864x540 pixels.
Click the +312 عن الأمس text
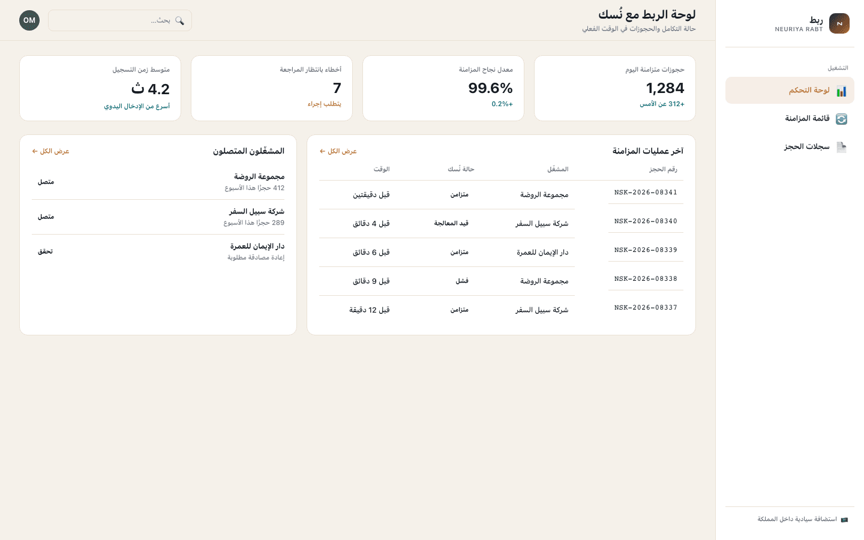[x=662, y=104]
